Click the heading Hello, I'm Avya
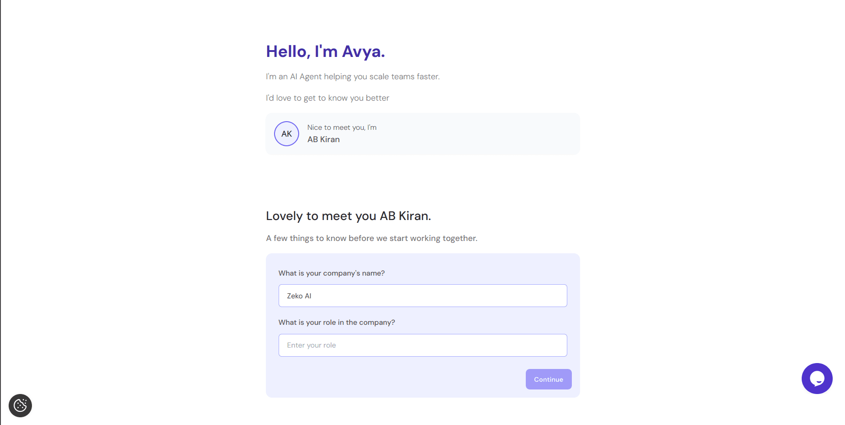 pyautogui.click(x=325, y=51)
